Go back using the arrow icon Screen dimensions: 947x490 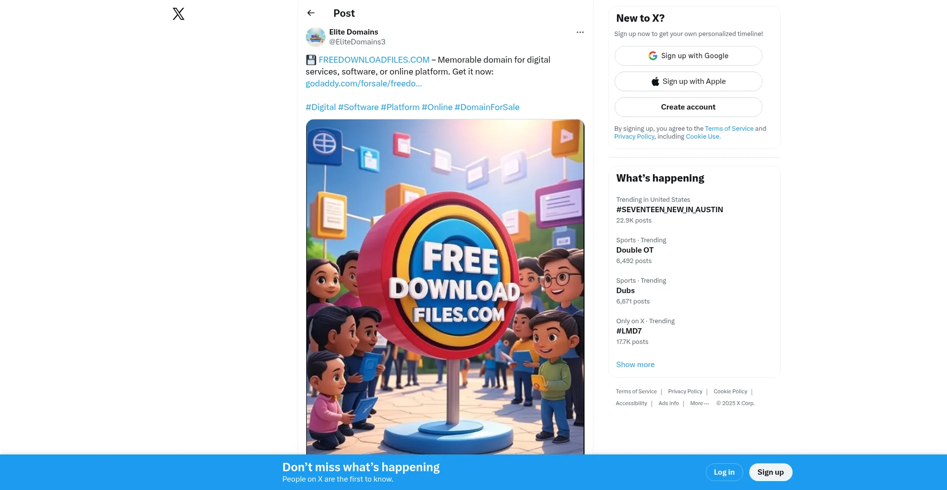coord(311,13)
